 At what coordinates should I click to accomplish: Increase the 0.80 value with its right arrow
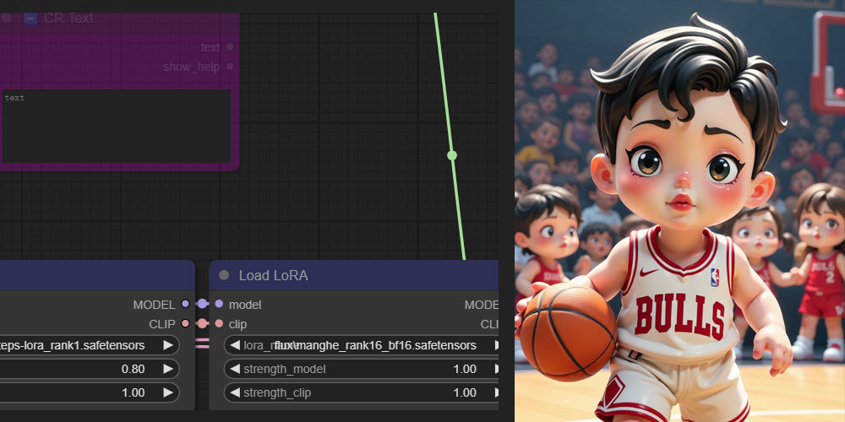(168, 370)
